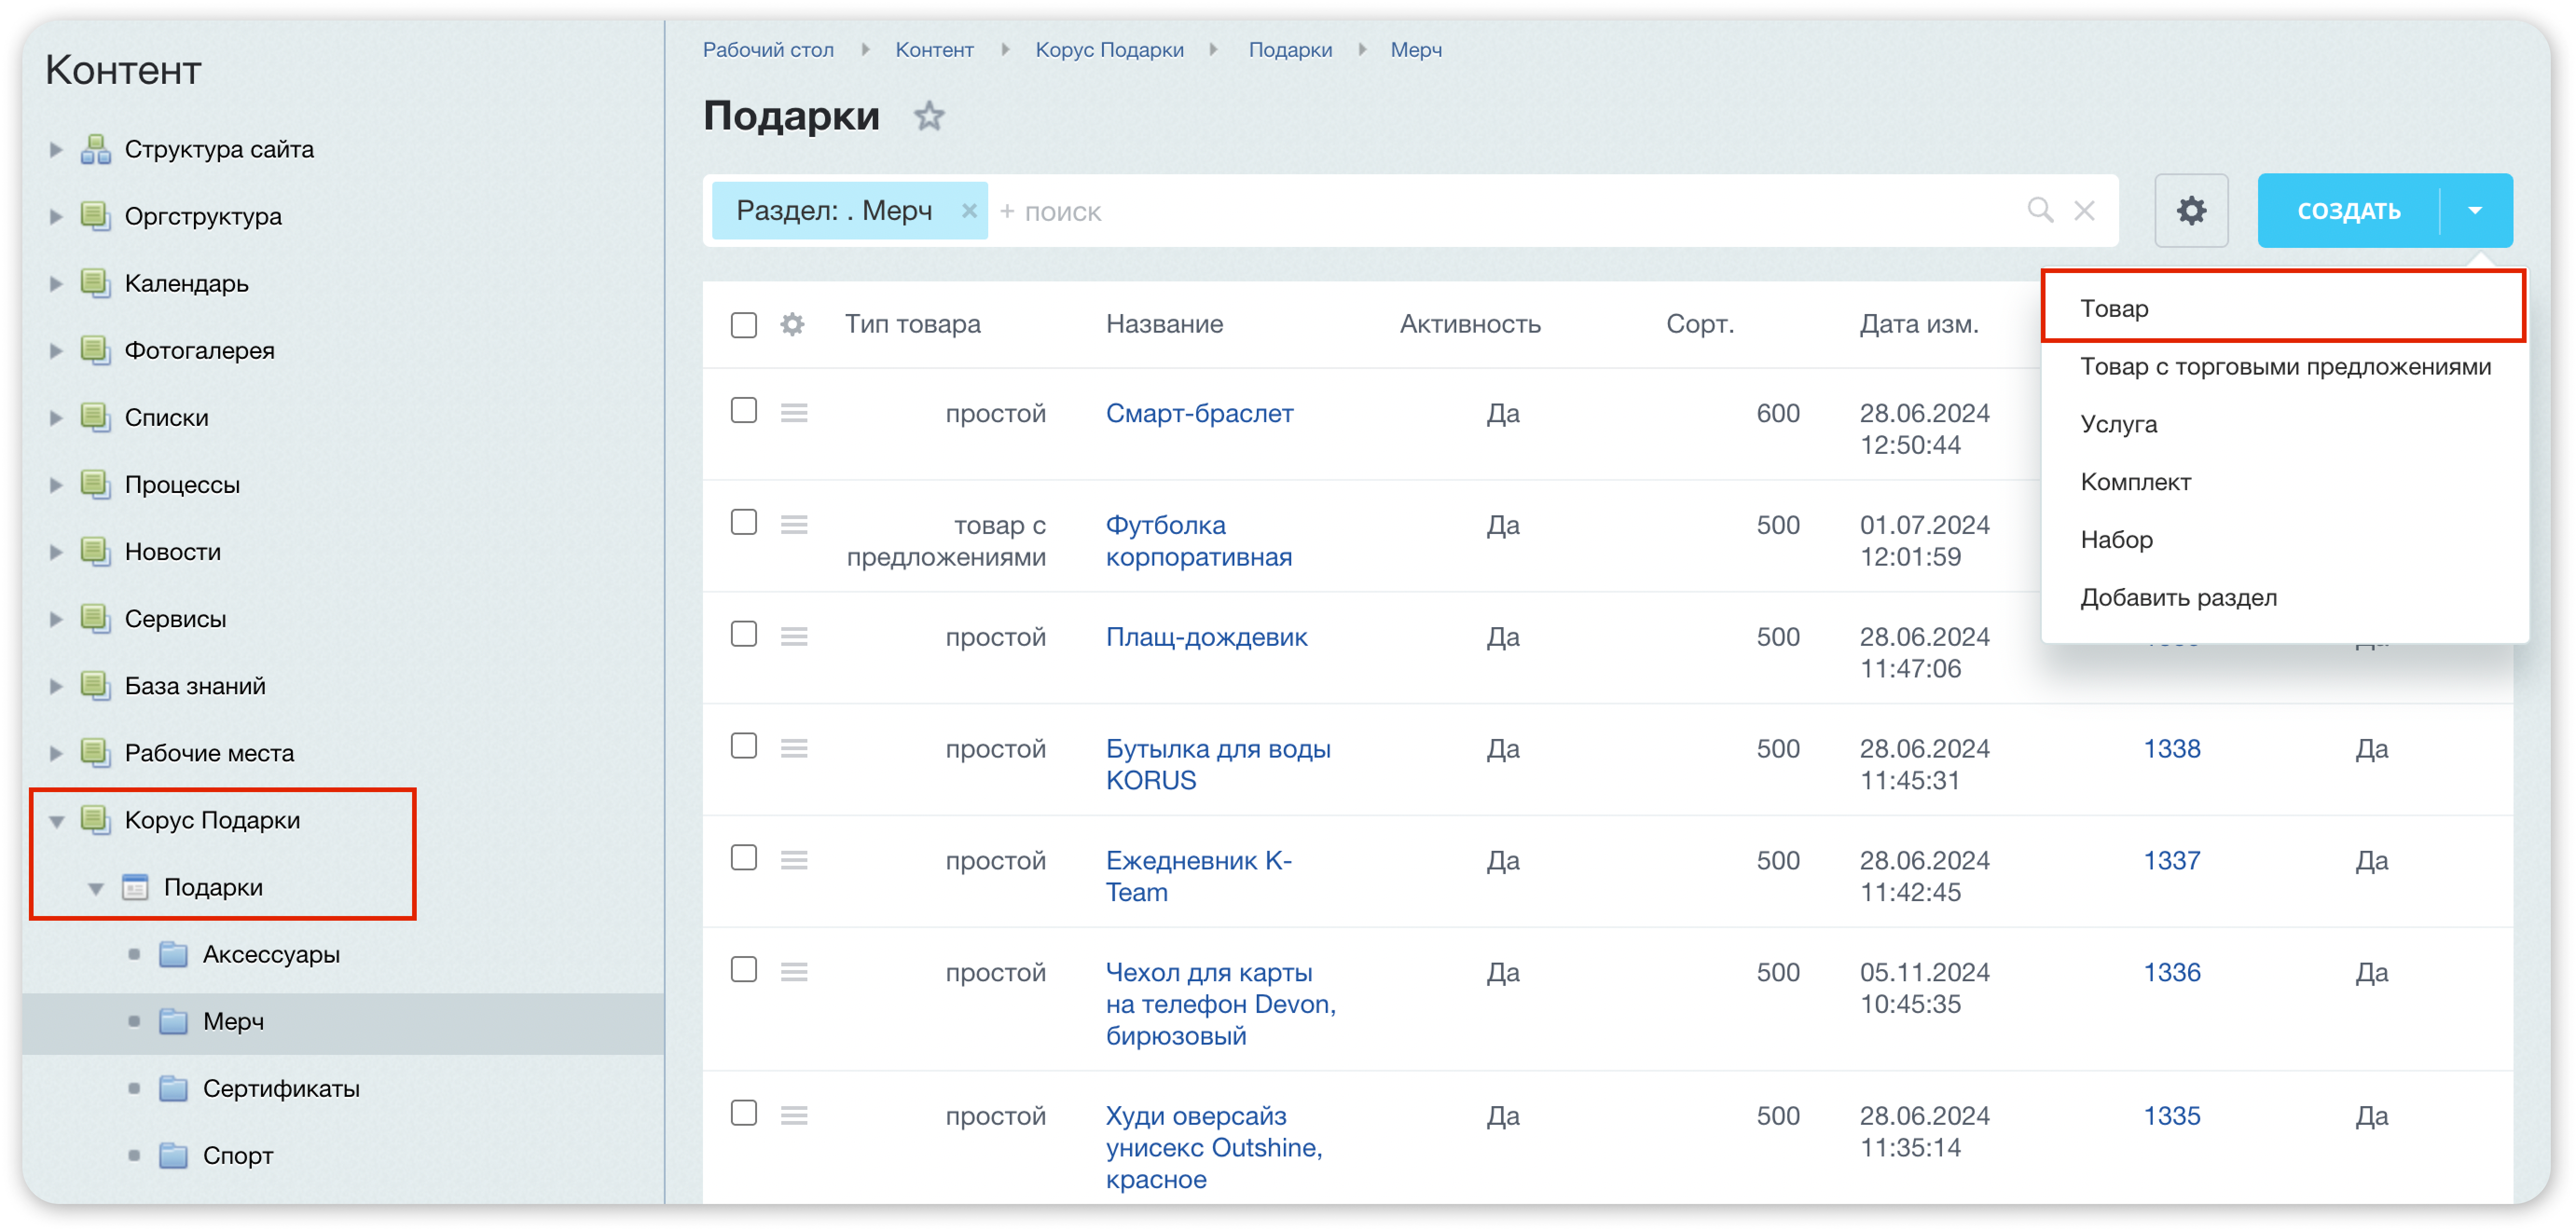Click the Сертификаты folder icon
Image resolution: width=2576 pixels, height=1231 pixels.
pyautogui.click(x=174, y=1088)
